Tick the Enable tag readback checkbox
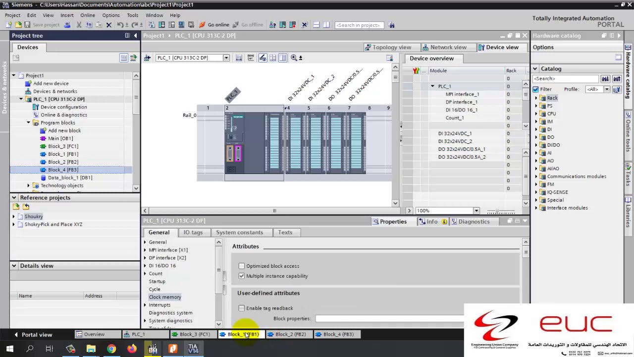 point(242,308)
